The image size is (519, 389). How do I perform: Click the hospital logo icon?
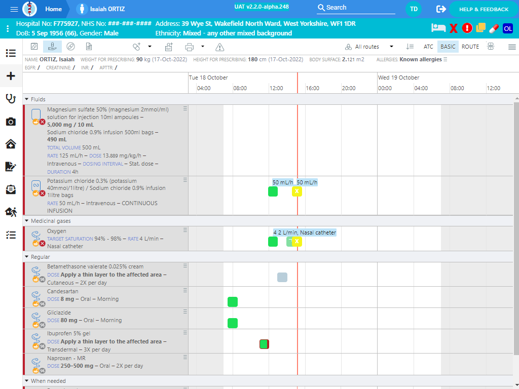(x=29, y=9)
